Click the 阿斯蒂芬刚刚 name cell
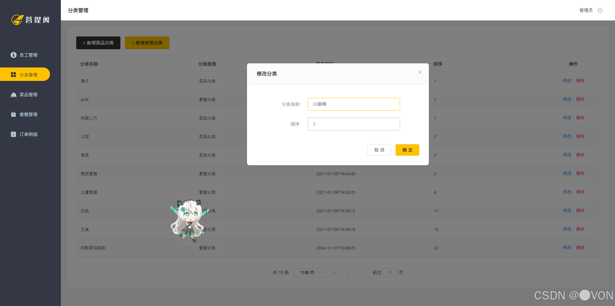This screenshot has height=306, width=615. click(x=93, y=248)
